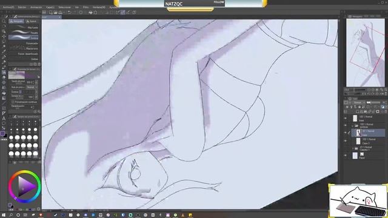Choose the Gotitas sub tool
The width and height of the screenshot is (388, 218).
[x=24, y=59]
